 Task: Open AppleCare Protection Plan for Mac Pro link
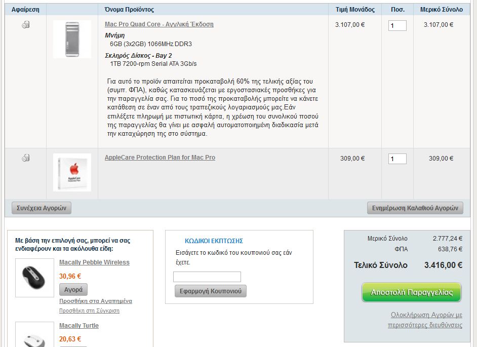[160, 158]
